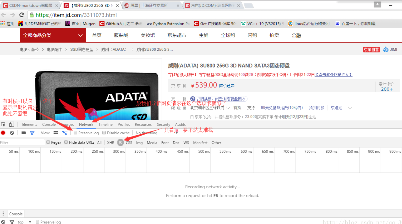Close the 威刚SU800 256G tab

(117, 6)
